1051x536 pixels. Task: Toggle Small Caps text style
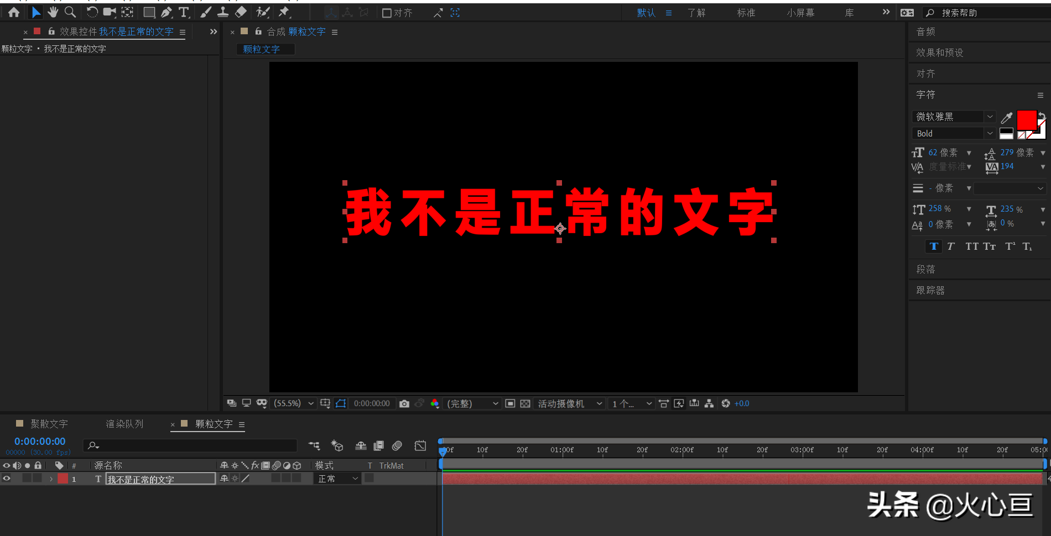[x=990, y=246]
